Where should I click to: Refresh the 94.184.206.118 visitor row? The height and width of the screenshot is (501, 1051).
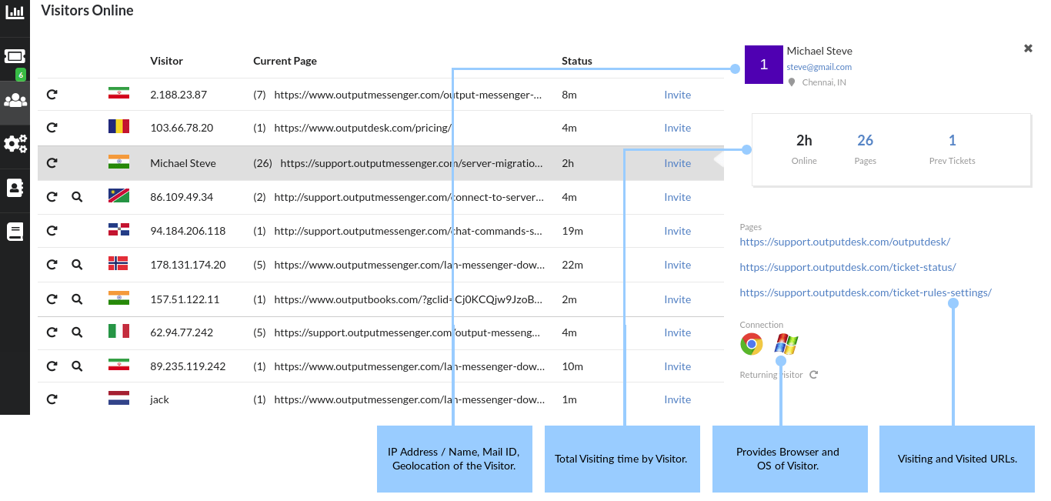tap(52, 231)
